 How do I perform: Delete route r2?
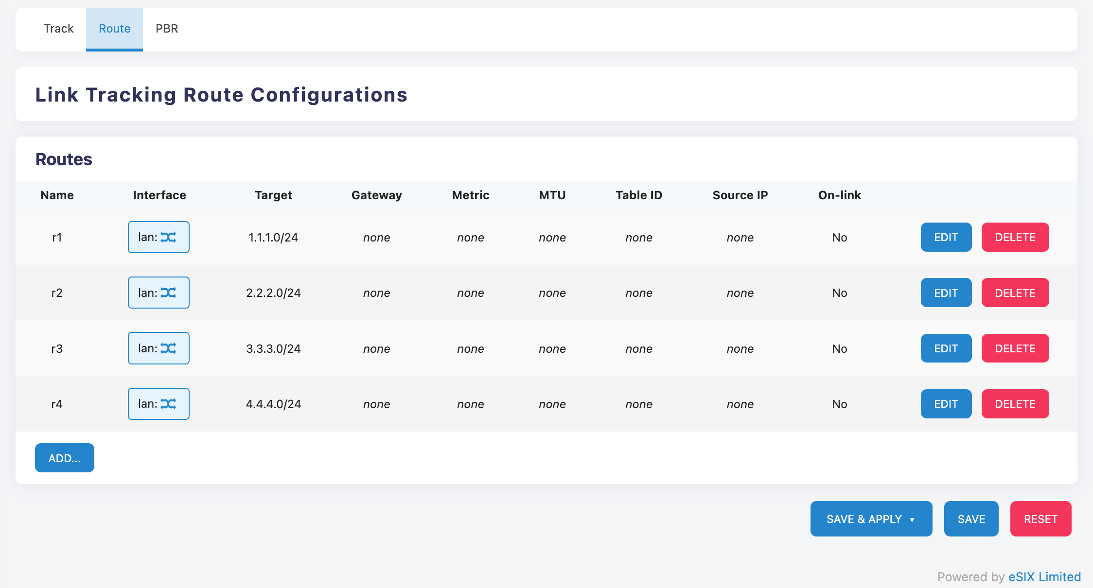pos(1015,293)
